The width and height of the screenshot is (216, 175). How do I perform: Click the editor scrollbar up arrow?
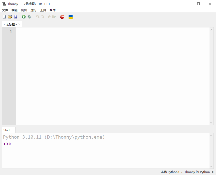[211, 30]
